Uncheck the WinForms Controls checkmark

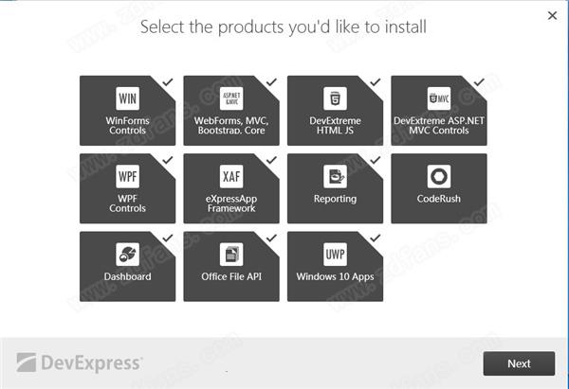tap(168, 82)
